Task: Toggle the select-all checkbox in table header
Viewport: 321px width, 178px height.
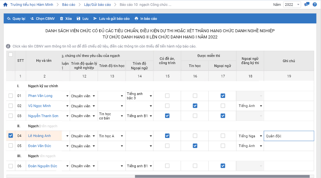Action: point(11,55)
